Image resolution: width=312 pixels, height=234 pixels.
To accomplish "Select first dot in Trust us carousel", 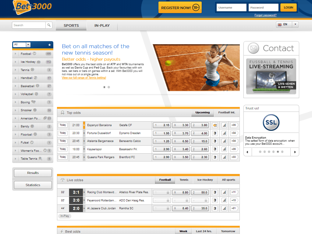I will pos(260,152).
